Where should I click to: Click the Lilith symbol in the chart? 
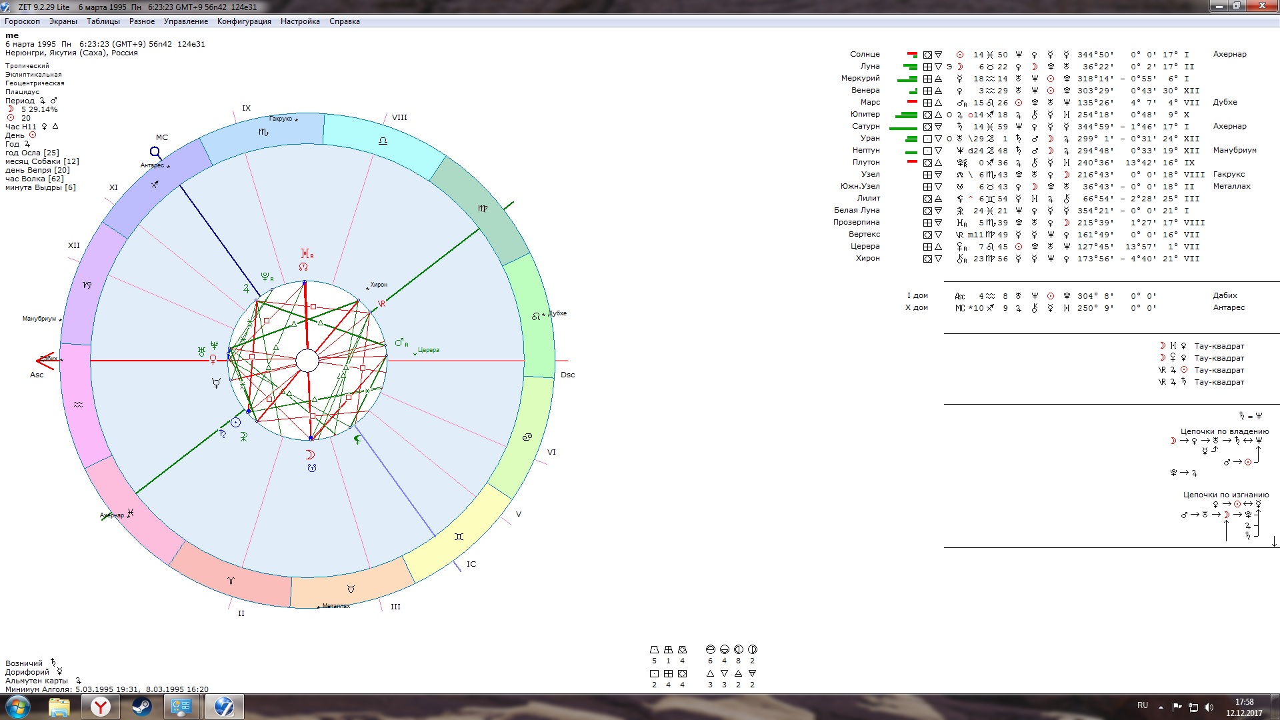coord(357,439)
